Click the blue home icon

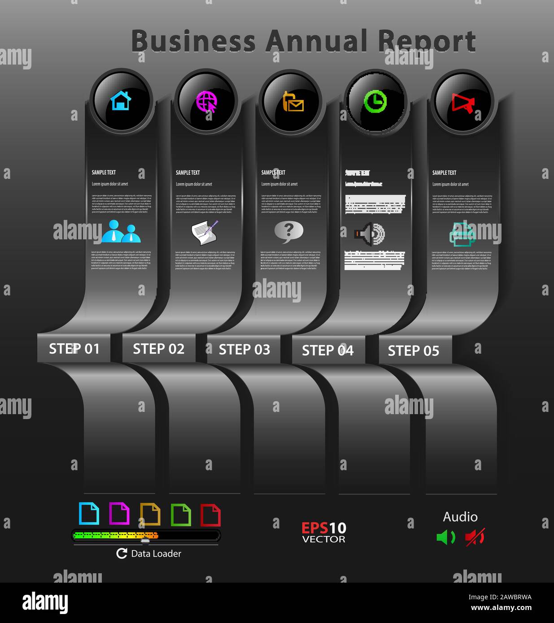coord(121,100)
